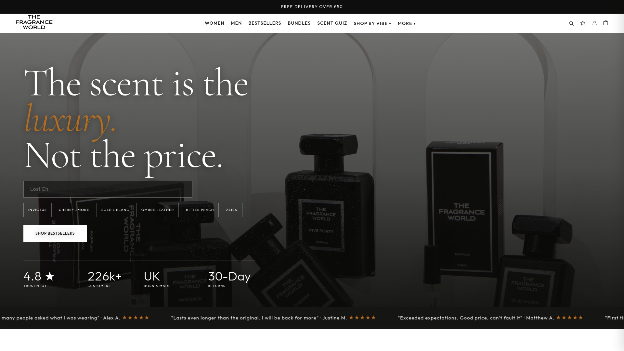The width and height of the screenshot is (624, 351).
Task: Start the Scent Quiz
Action: pos(332,23)
